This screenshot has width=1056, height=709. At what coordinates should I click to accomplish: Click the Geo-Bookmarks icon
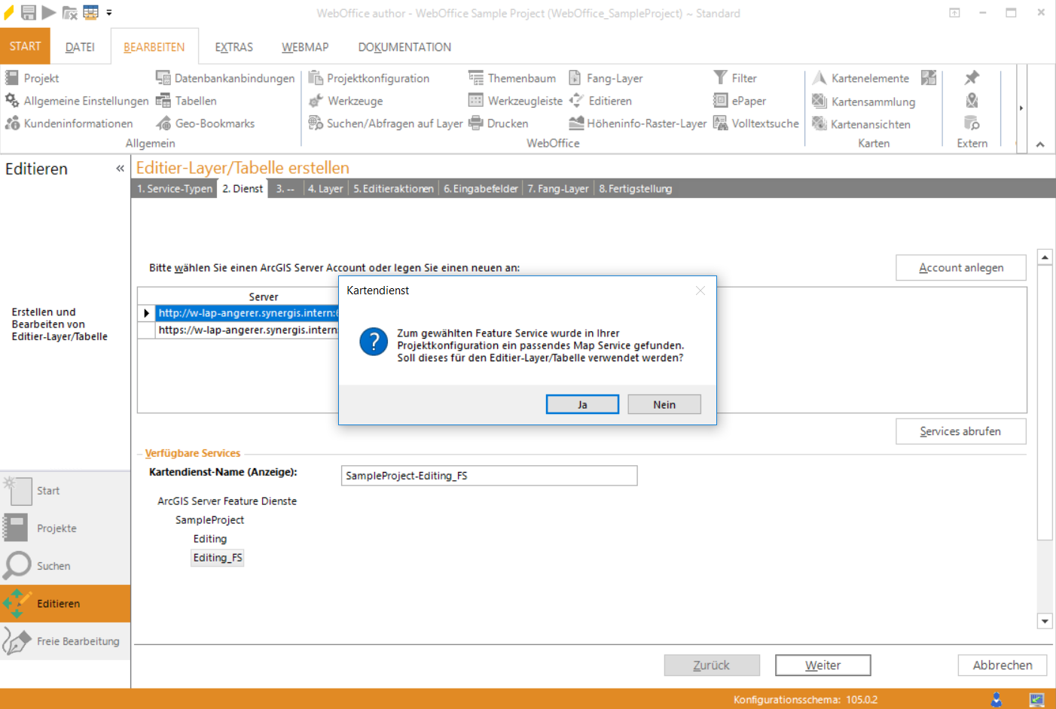[x=163, y=123]
